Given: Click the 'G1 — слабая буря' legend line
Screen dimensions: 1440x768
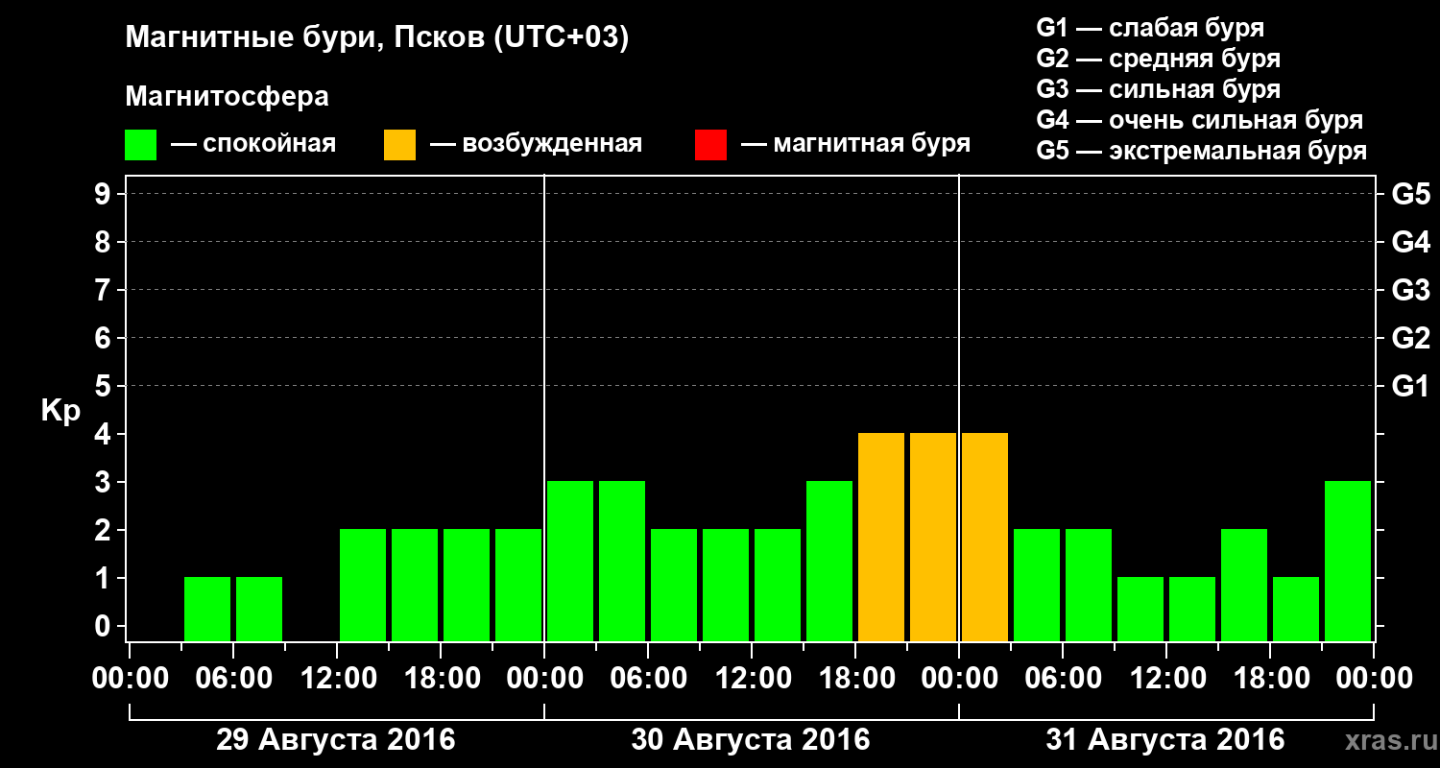Looking at the screenshot, I should coord(1150,28).
